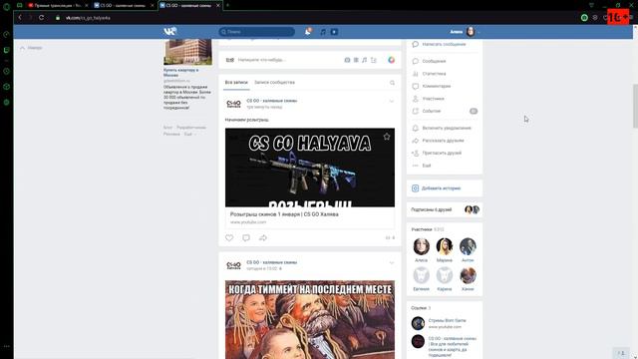Screen dimensions: 638x359
Task: Open the 'Написать сообщение' item
Action: coord(444,44)
